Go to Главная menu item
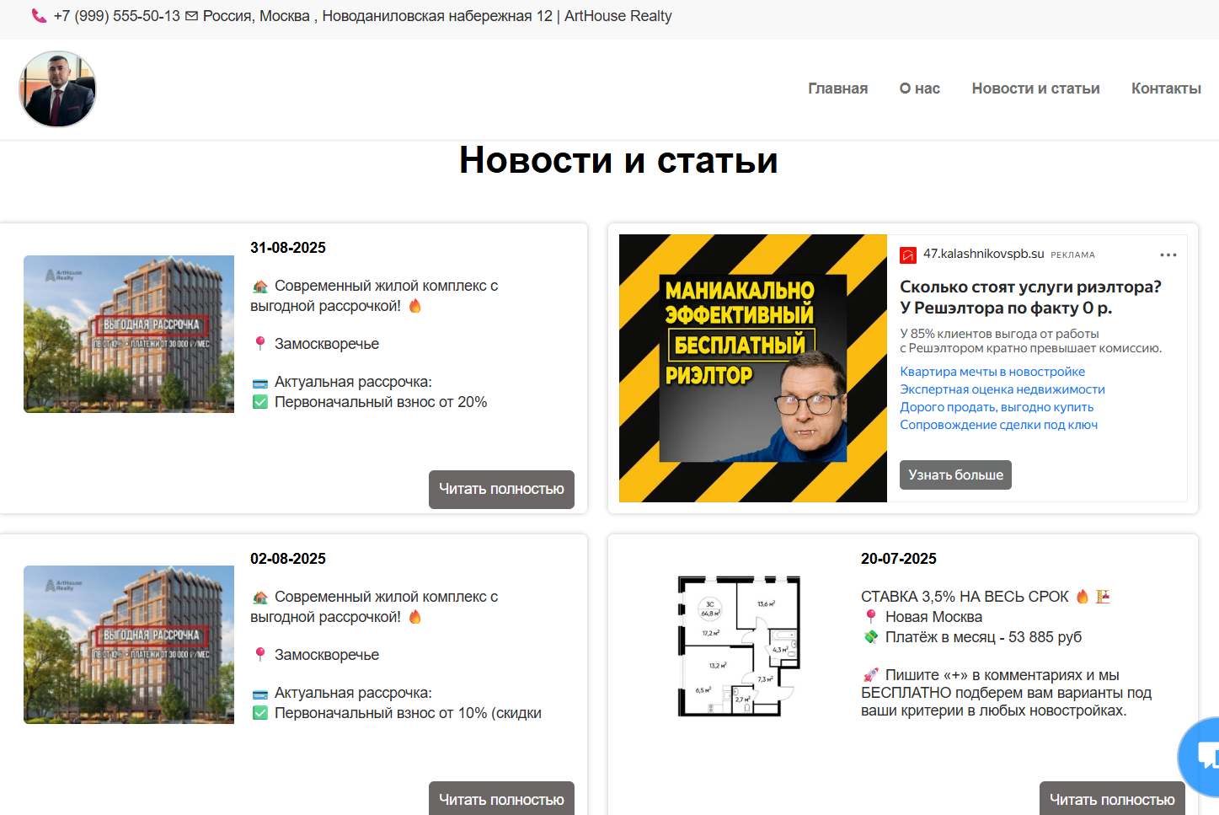 tap(837, 88)
